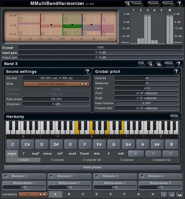Screen dimensions: 185x199
Task: Paste preset slot icon at bottom
Action: [180, 194]
